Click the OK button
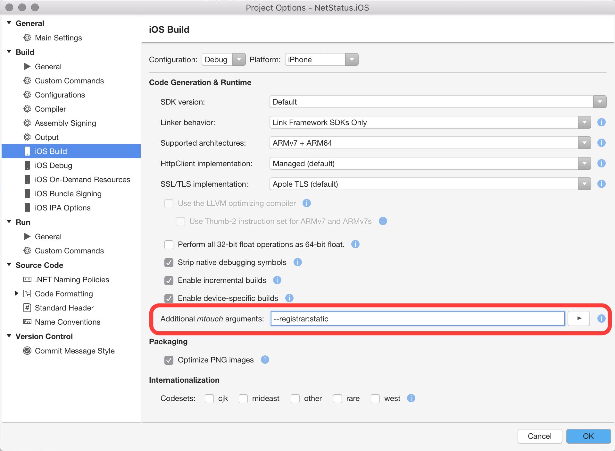 point(588,436)
